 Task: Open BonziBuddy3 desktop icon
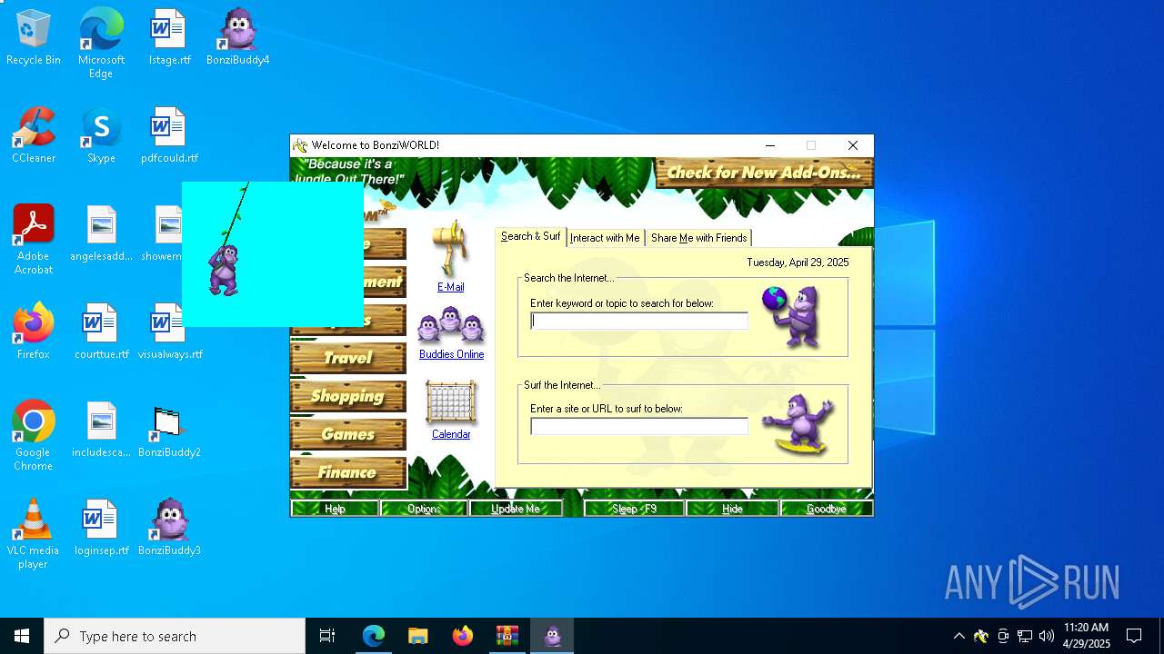click(169, 528)
